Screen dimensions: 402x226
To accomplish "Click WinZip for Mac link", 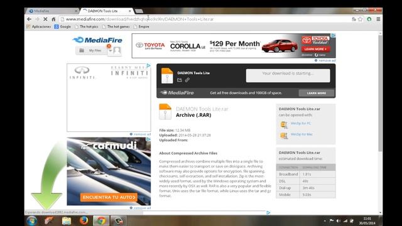I will [301, 134].
